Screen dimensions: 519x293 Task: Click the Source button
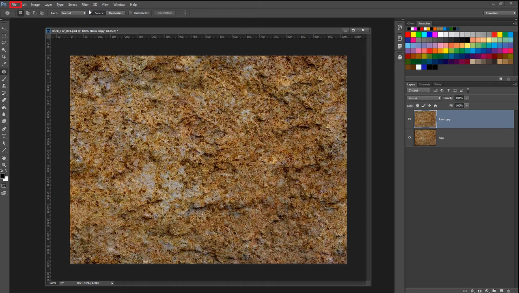99,13
